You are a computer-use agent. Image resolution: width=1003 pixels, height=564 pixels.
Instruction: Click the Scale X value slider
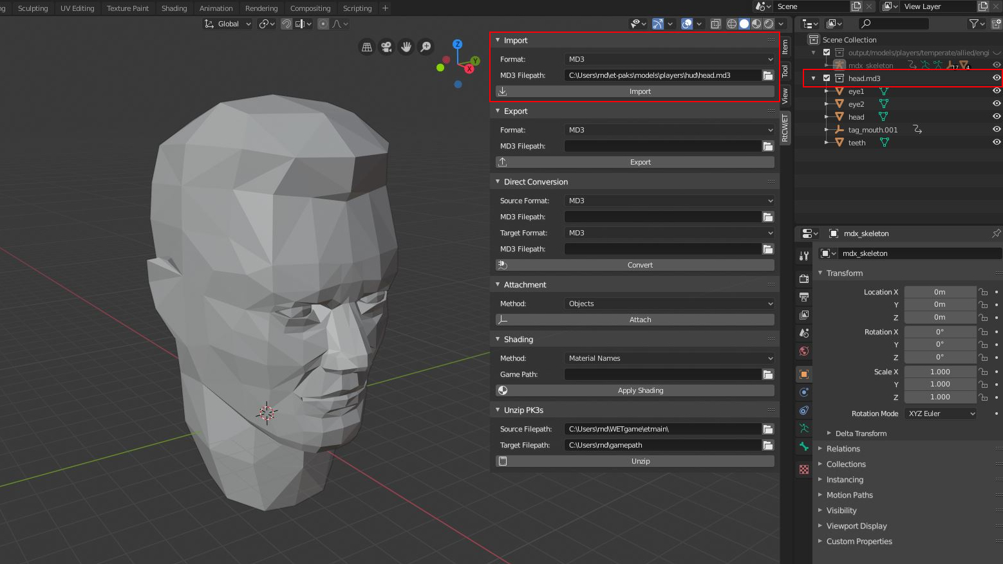point(940,371)
